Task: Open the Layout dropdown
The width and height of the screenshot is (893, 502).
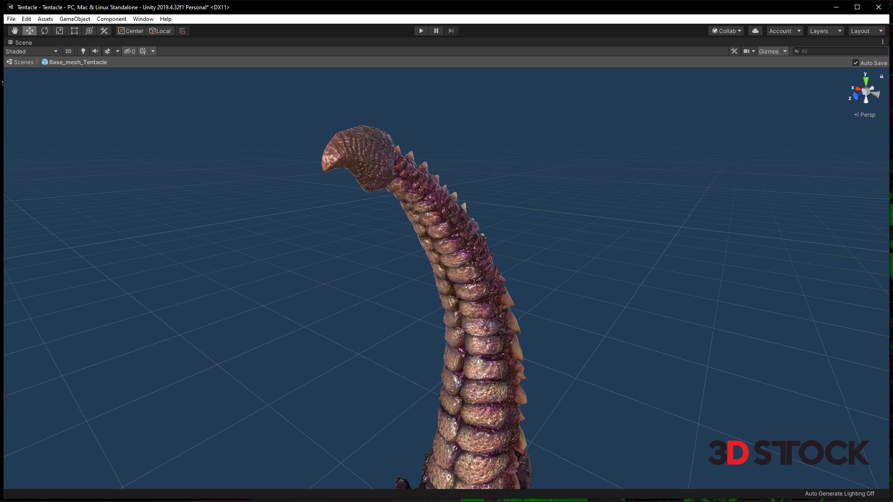Action: [866, 31]
